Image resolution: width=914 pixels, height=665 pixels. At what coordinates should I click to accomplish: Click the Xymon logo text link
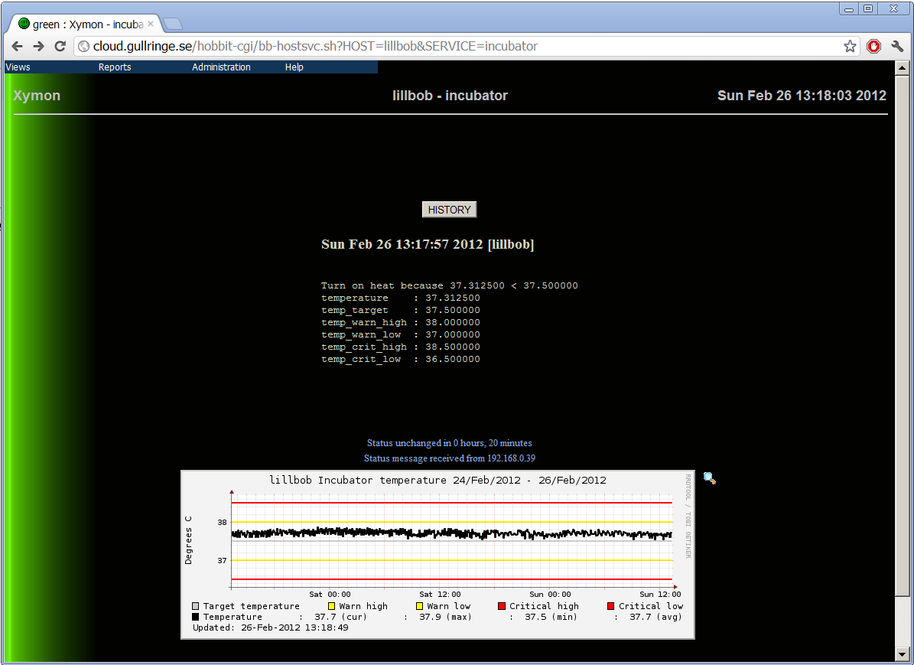[37, 96]
